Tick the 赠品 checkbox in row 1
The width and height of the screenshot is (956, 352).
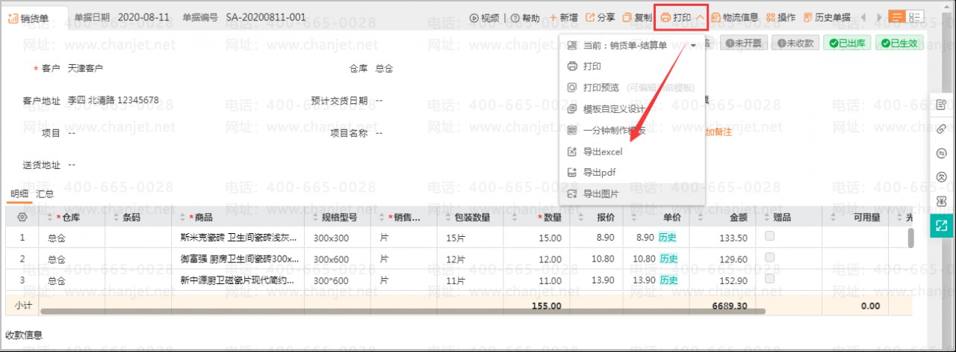(769, 237)
